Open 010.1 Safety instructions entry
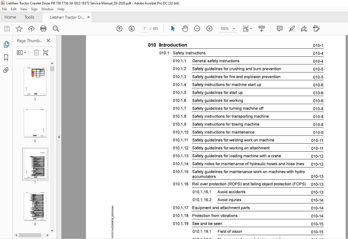Viewport: 348px width, 239px height. click(x=241, y=53)
